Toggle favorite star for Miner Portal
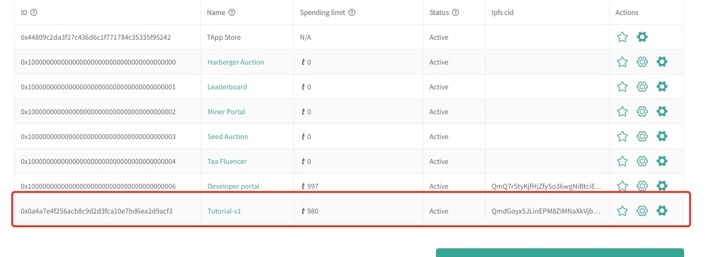 (623, 112)
